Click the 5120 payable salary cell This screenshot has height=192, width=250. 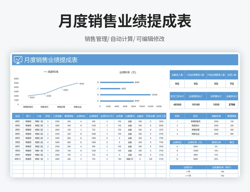[x=161, y=159]
